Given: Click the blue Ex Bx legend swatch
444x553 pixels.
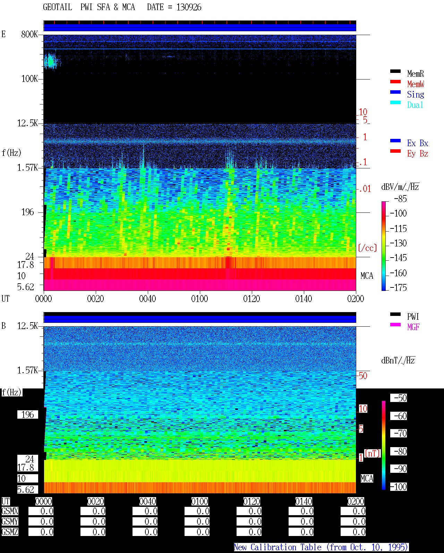Looking at the screenshot, I should click(395, 141).
